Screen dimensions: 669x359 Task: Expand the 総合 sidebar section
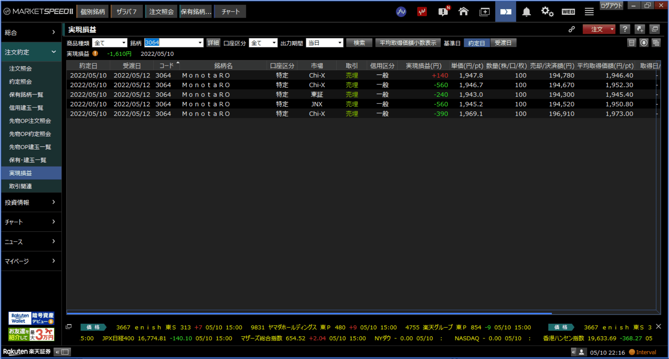tap(31, 32)
